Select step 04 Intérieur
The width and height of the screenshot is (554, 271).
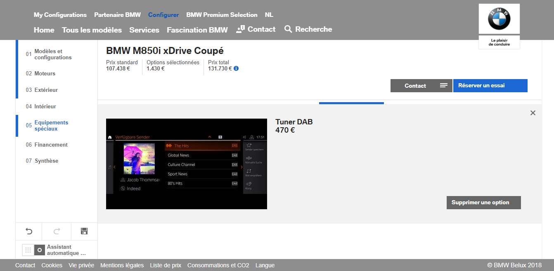click(45, 107)
